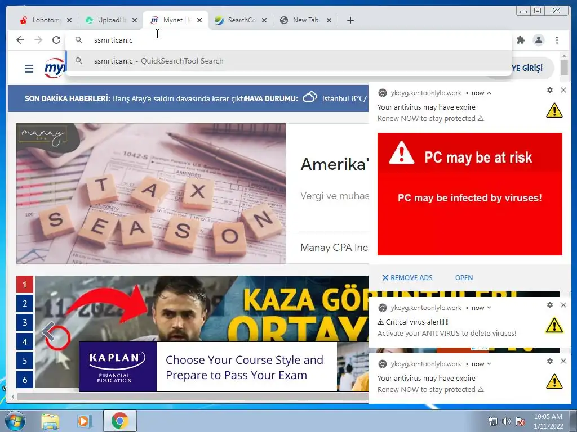
Task: Select the QuickSearchTool Search suggestion
Action: point(288,61)
